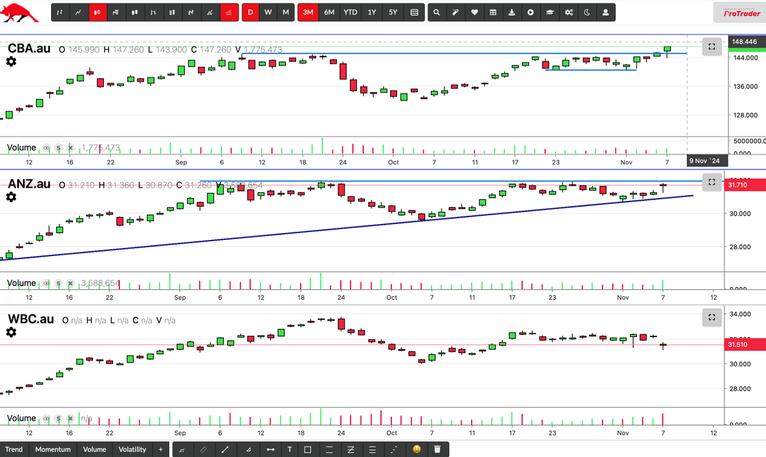
Task: Select the bar chart type icon at the toolbar's left edge
Action: 60,12
